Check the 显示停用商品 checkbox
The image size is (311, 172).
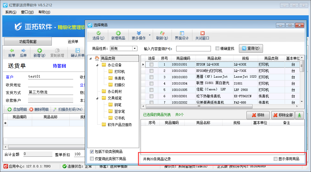tap(275, 159)
